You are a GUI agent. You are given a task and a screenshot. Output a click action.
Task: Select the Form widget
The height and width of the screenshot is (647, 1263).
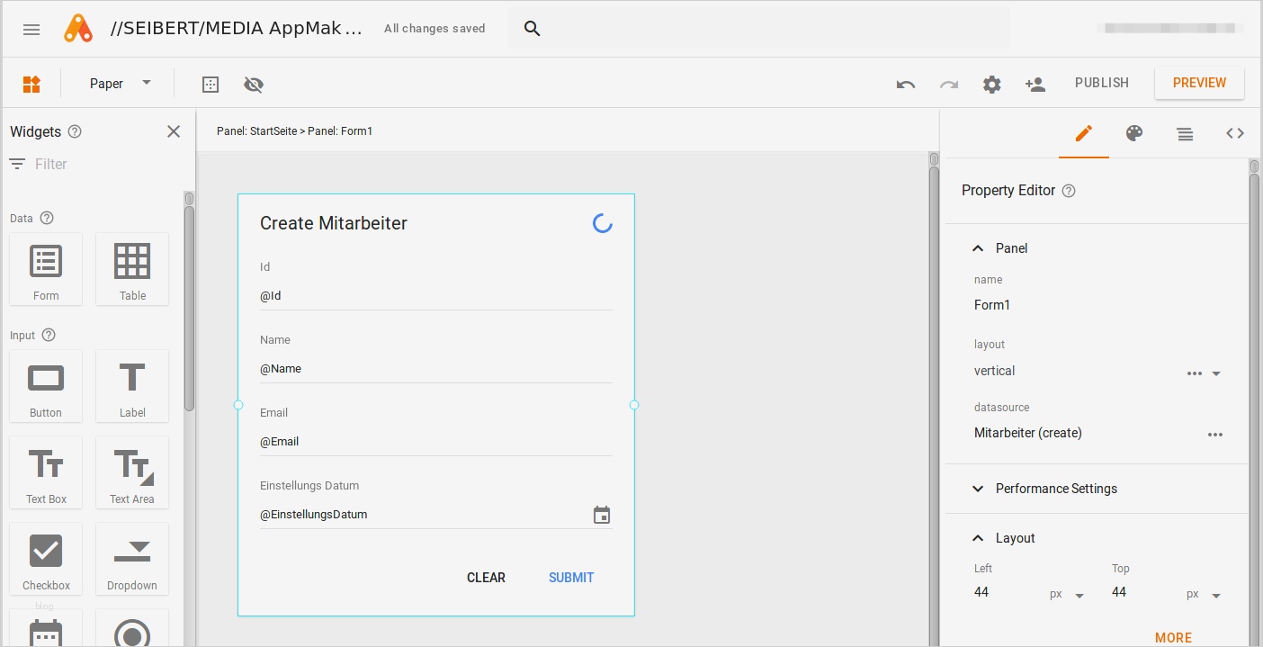point(46,269)
